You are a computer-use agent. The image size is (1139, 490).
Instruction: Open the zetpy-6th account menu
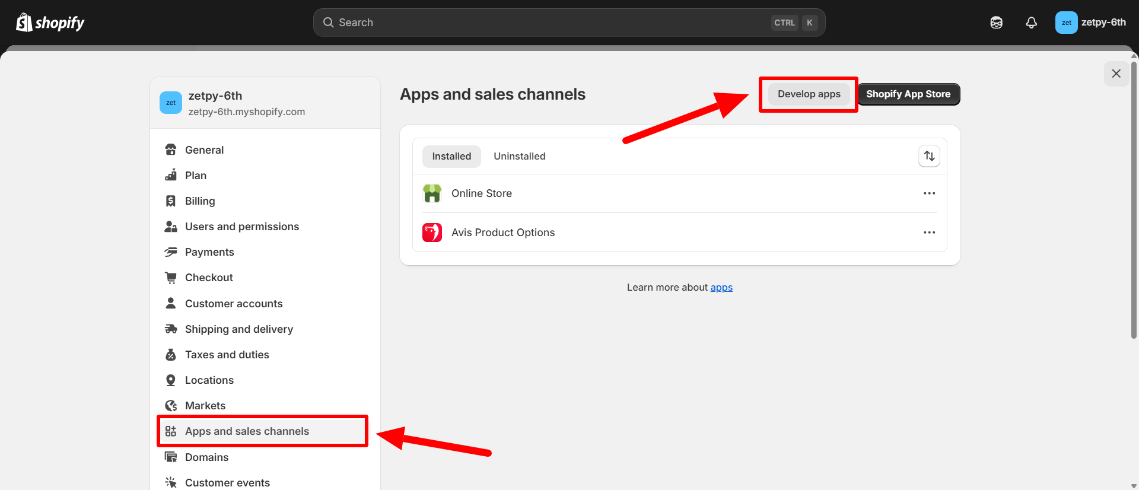(1090, 23)
